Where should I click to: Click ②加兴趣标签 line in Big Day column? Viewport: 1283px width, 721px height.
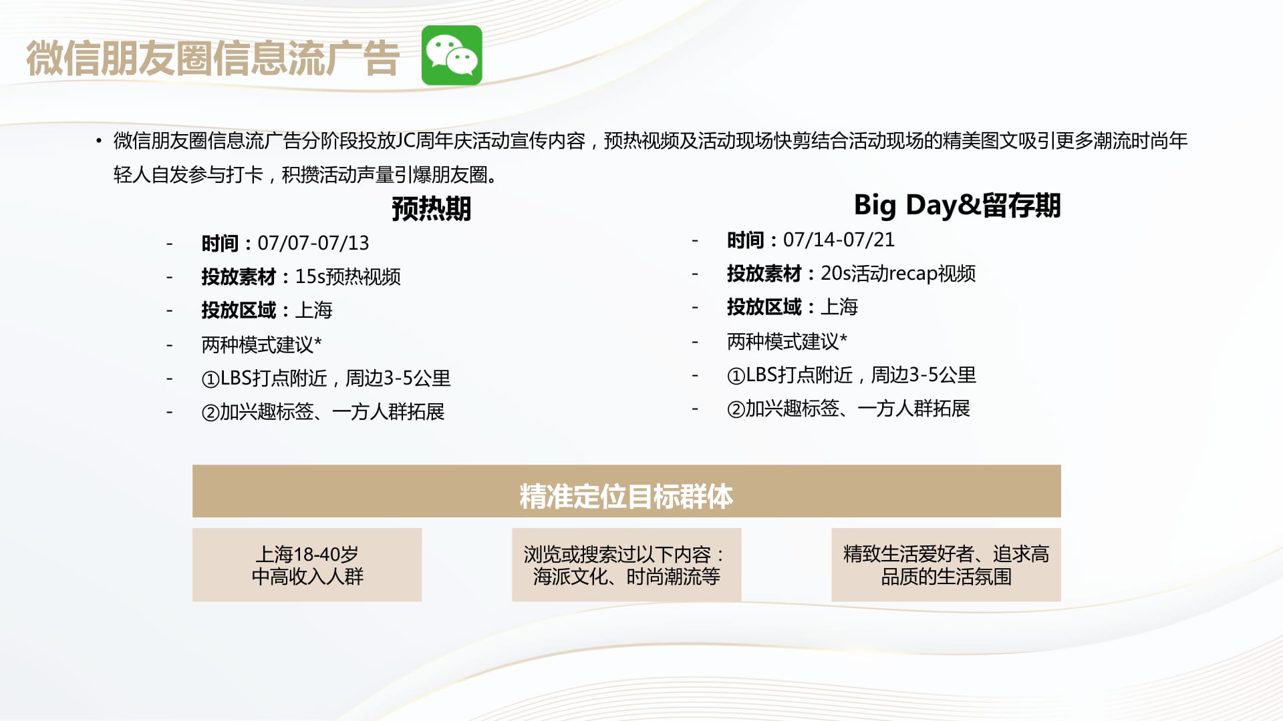pos(848,408)
